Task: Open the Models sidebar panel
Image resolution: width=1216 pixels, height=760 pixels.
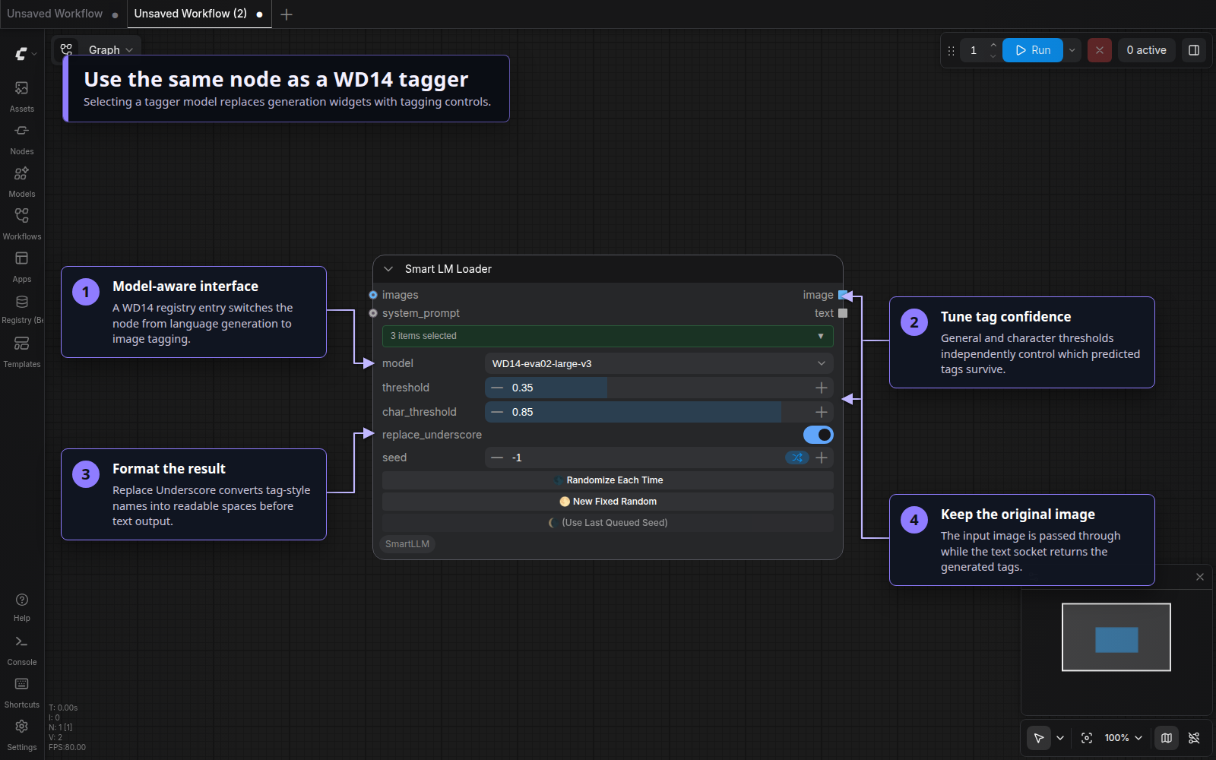Action: (x=22, y=182)
